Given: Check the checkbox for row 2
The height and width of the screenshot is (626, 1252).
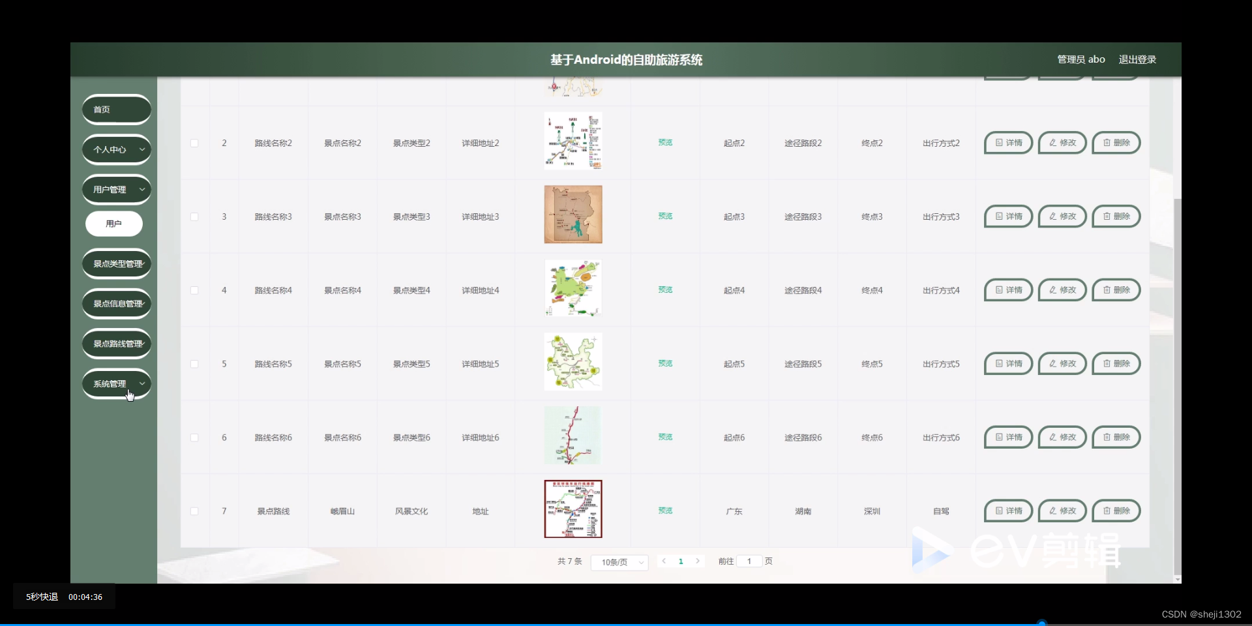Looking at the screenshot, I should coord(194,143).
